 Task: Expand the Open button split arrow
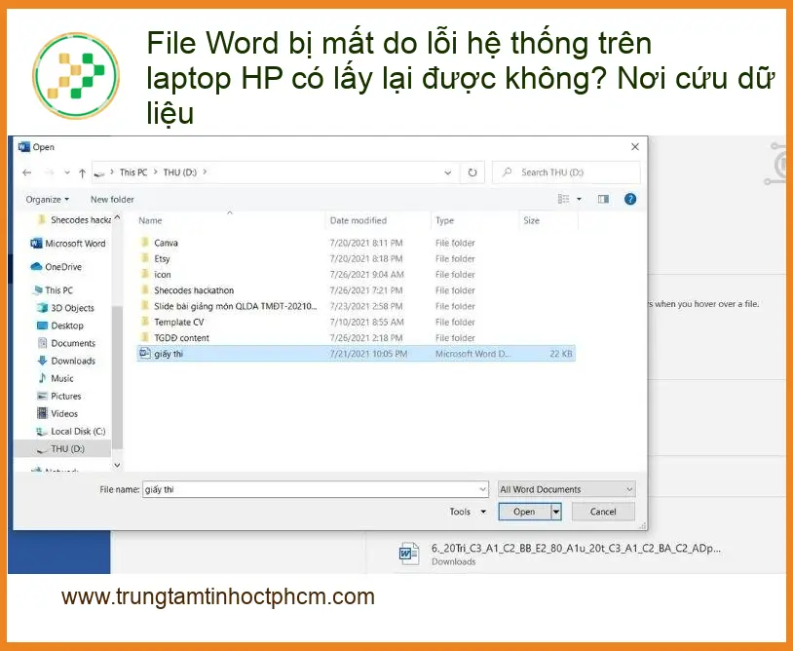point(556,512)
